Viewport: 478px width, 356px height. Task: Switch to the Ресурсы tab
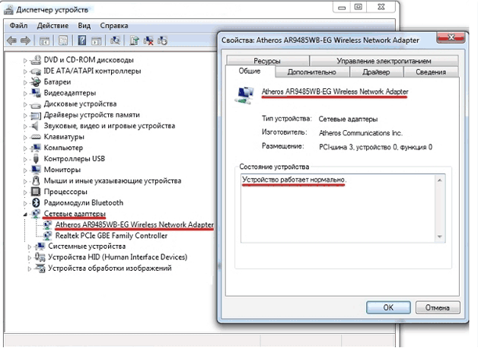pos(268,61)
